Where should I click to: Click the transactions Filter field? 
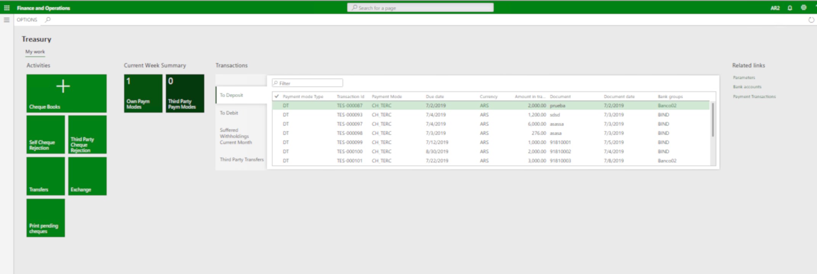(x=307, y=83)
